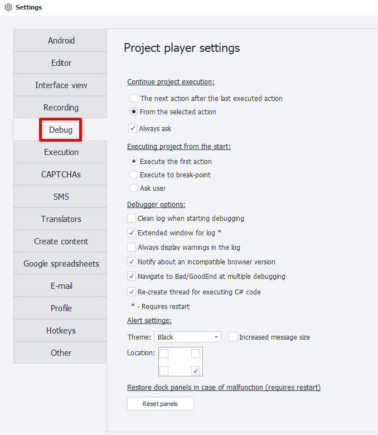
Task: Choose 'Execute to break-point' option
Action: 134,175
